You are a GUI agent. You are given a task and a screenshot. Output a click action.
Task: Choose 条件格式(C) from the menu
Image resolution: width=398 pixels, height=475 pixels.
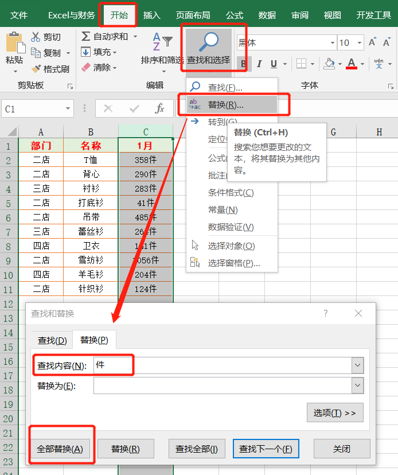[232, 193]
